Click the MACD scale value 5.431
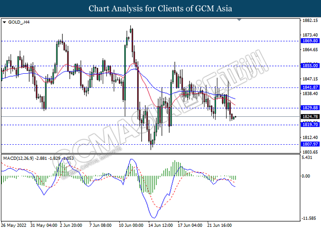Viewport: 321px width, 229px height. pos(307,158)
